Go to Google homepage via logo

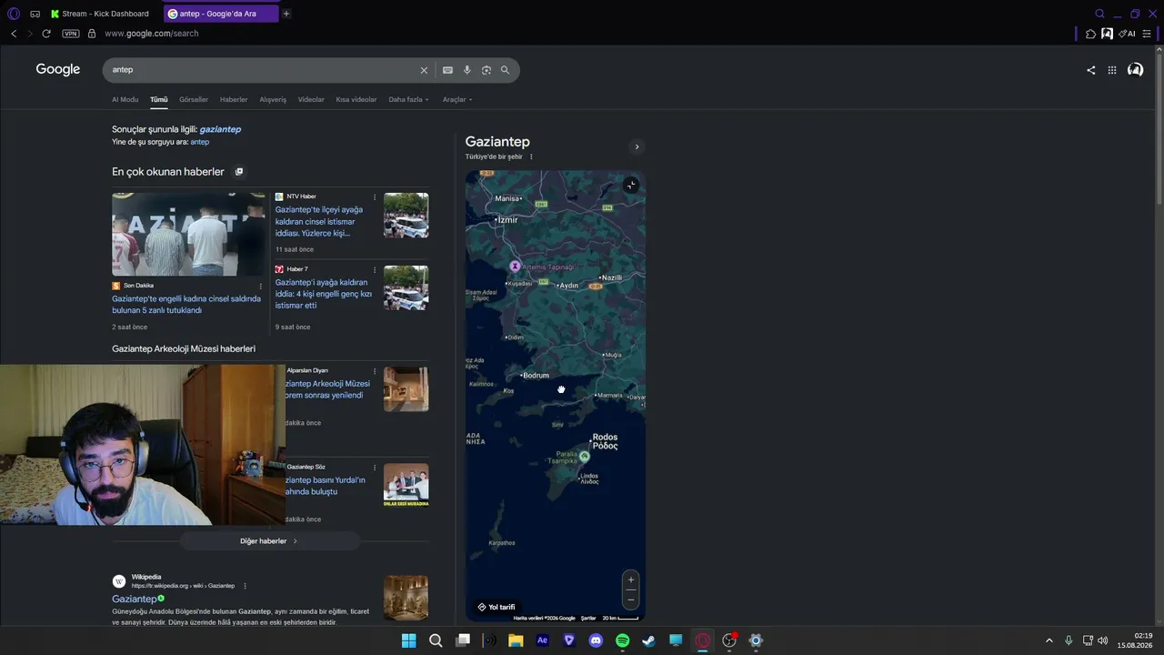tap(58, 69)
